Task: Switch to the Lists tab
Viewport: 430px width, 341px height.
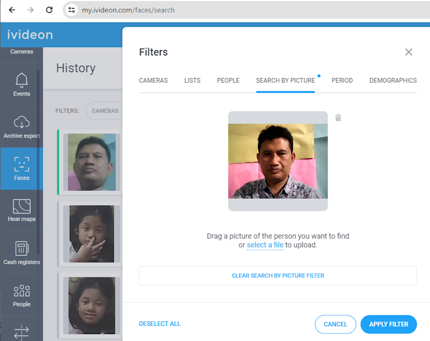Action: [192, 80]
